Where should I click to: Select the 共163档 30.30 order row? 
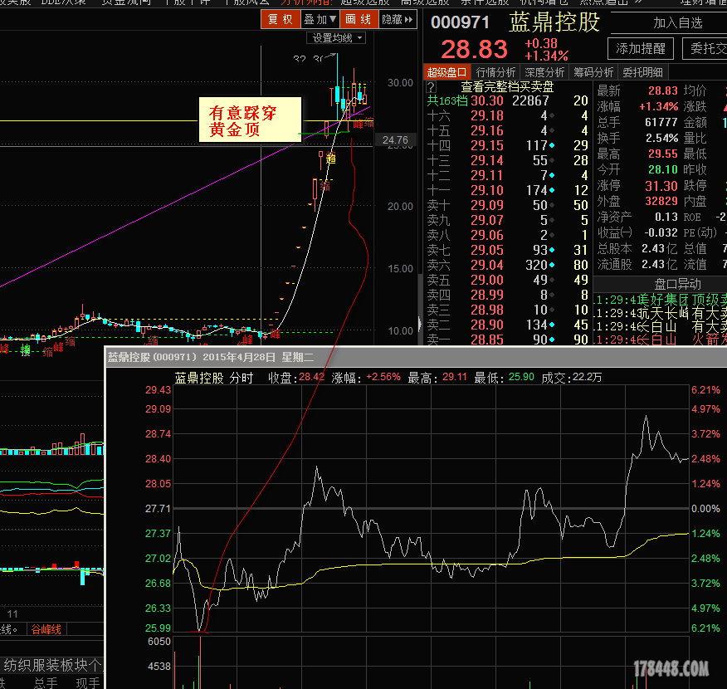(508, 100)
